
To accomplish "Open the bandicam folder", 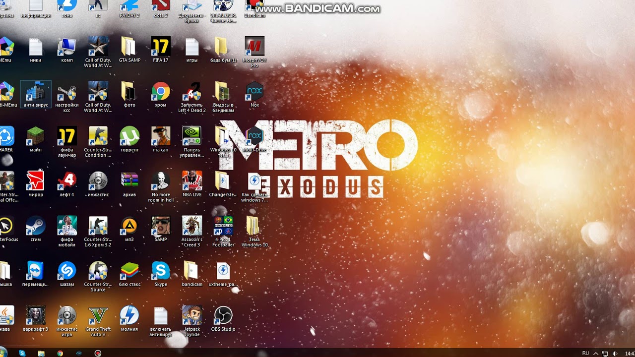I will click(x=192, y=275).
